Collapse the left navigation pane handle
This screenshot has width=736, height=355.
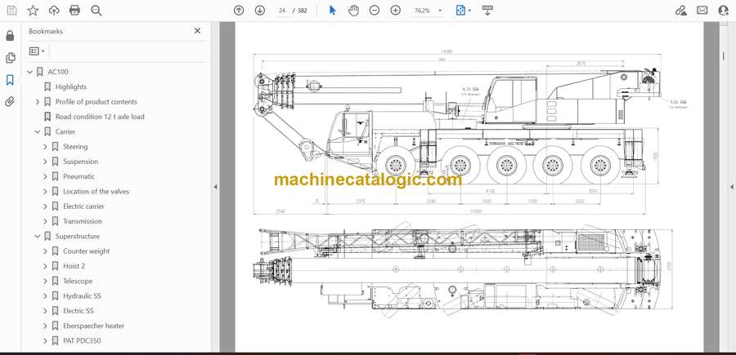(215, 187)
